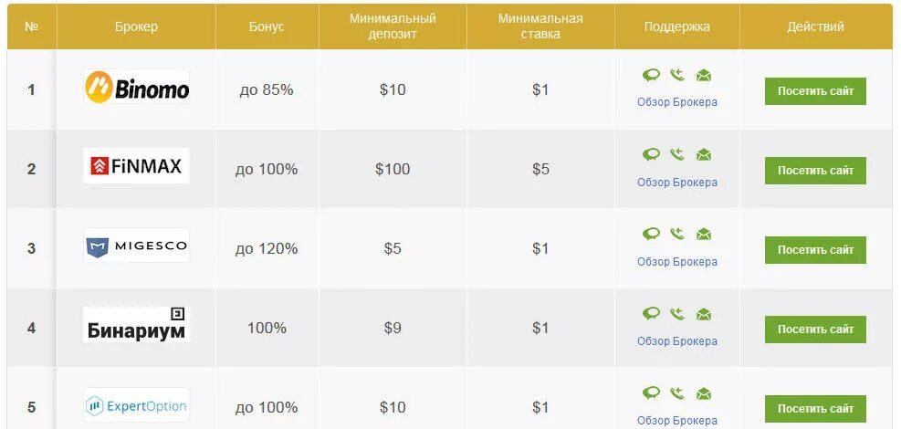Image resolution: width=901 pixels, height=429 pixels.
Task: Click the phone icon for ExpertOption
Action: click(x=677, y=393)
